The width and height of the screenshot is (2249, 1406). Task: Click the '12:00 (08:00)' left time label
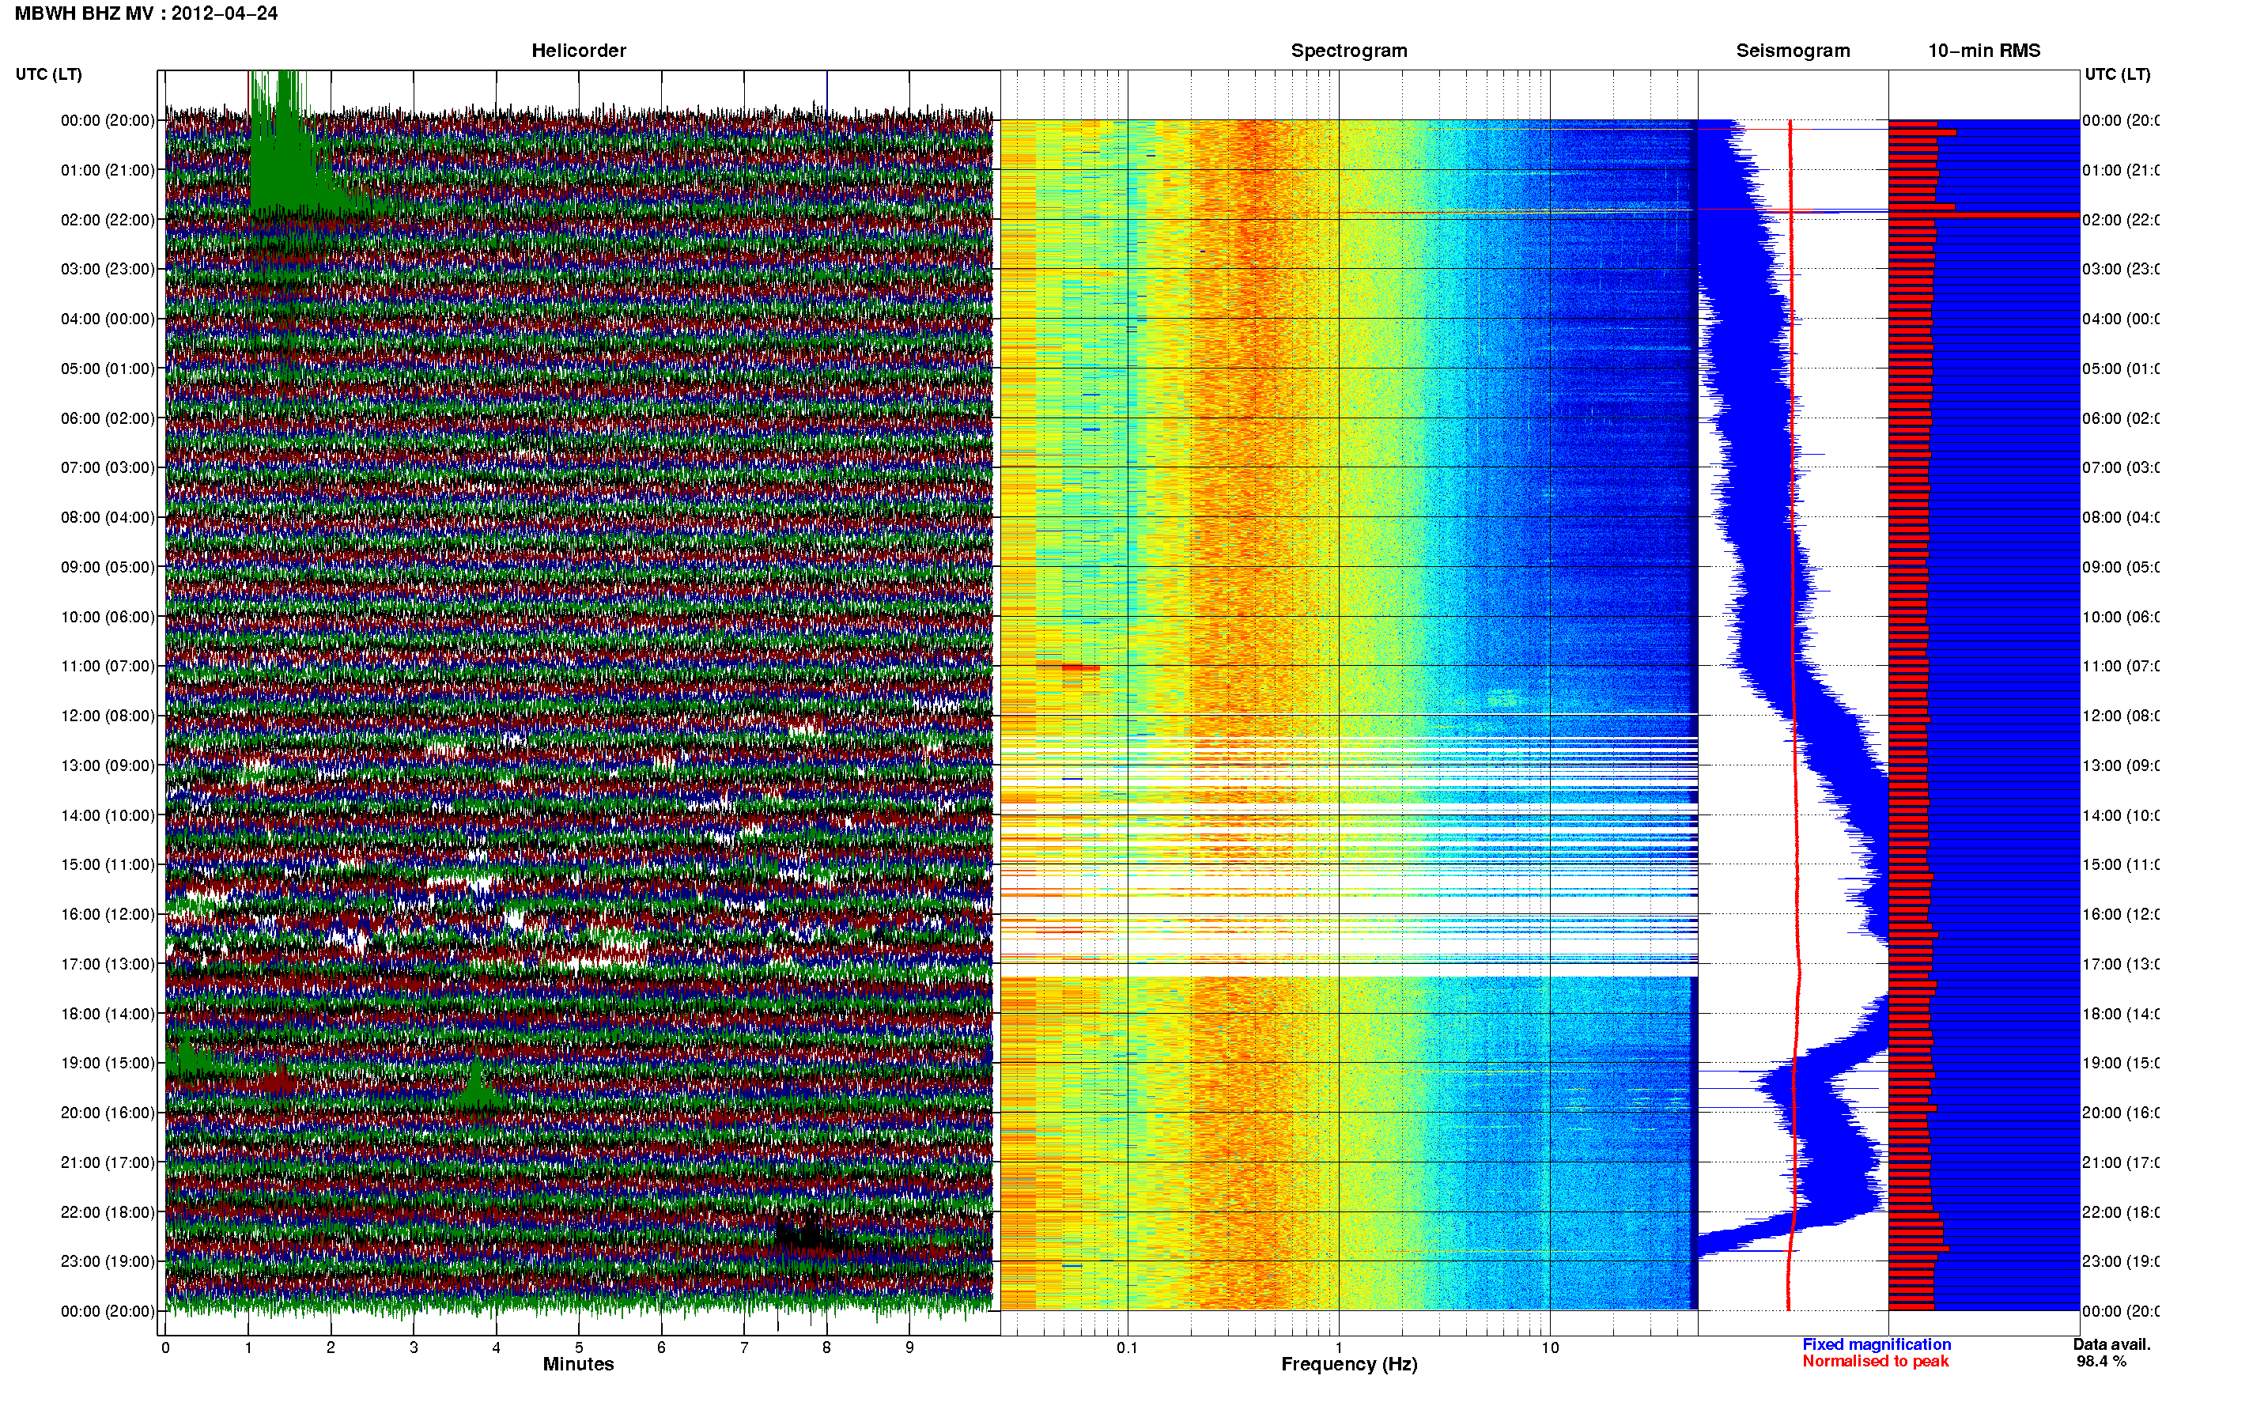click(x=108, y=716)
